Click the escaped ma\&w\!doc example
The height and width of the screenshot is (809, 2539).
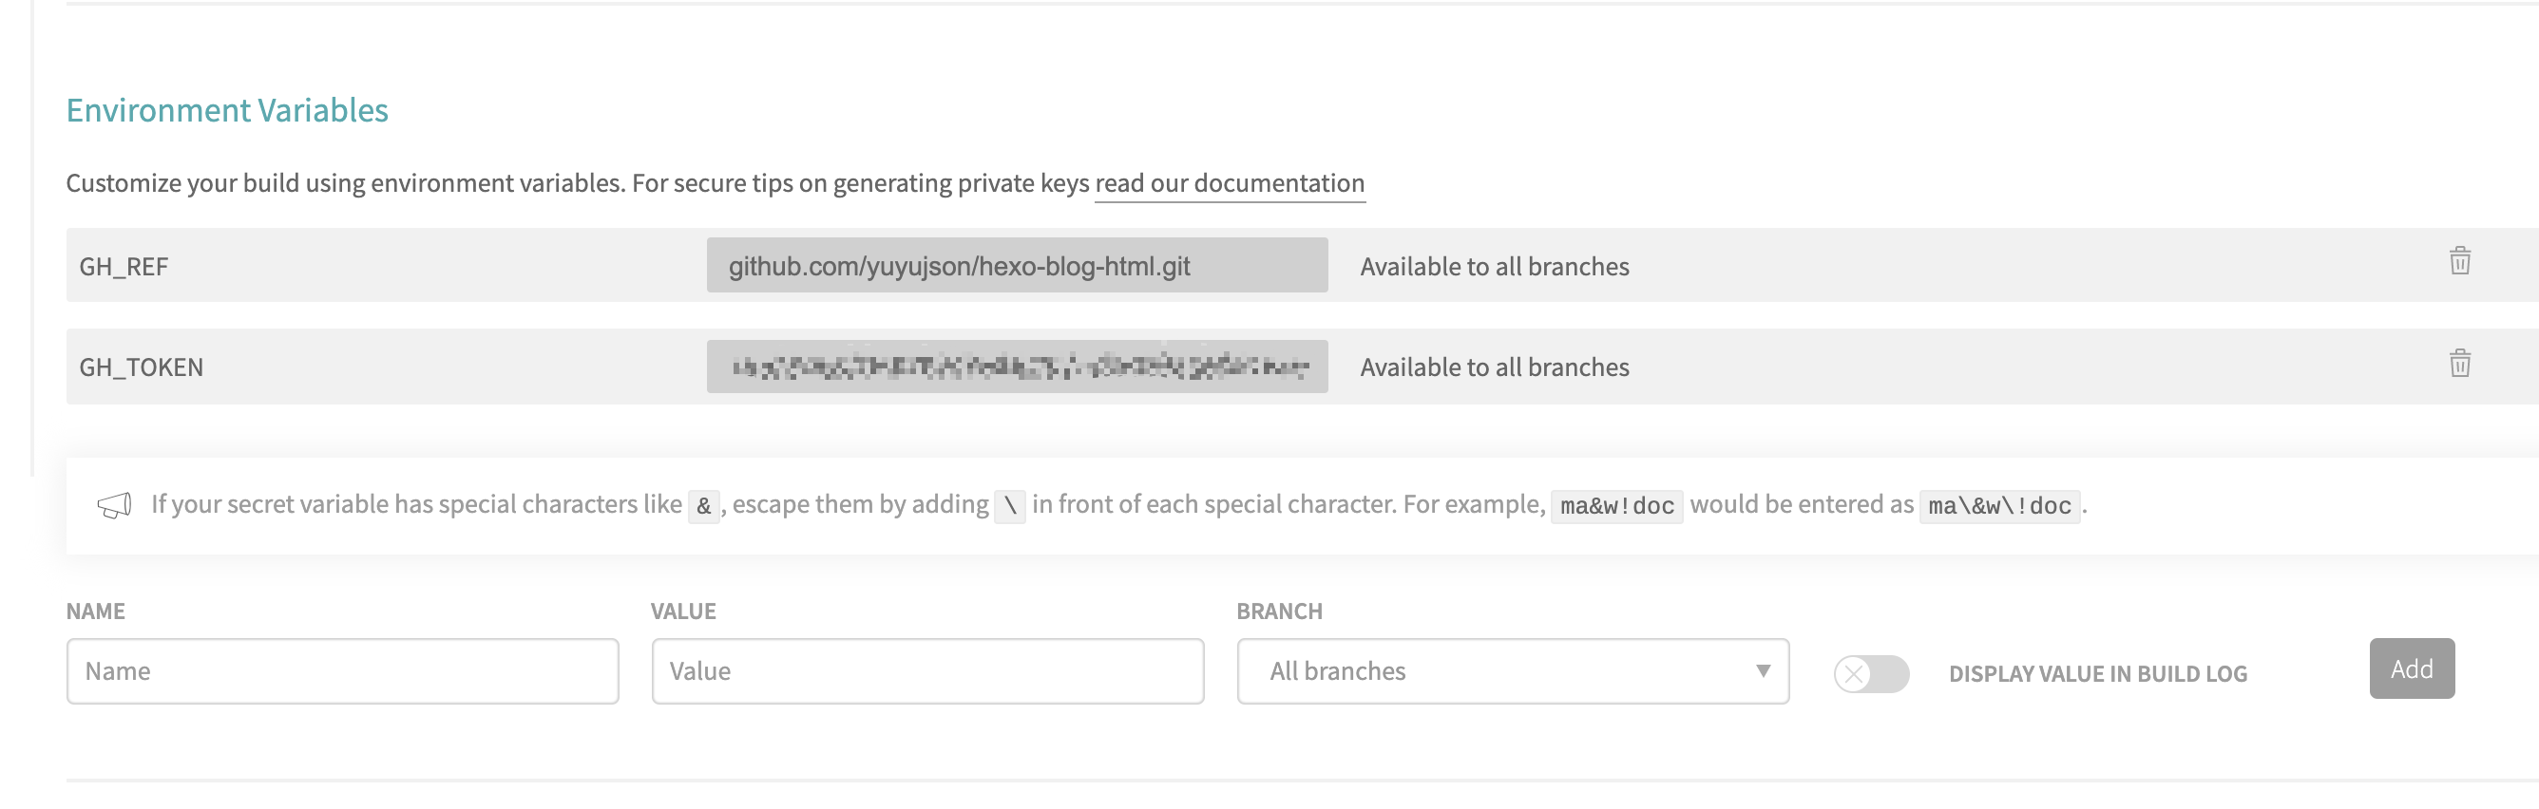click(1999, 506)
